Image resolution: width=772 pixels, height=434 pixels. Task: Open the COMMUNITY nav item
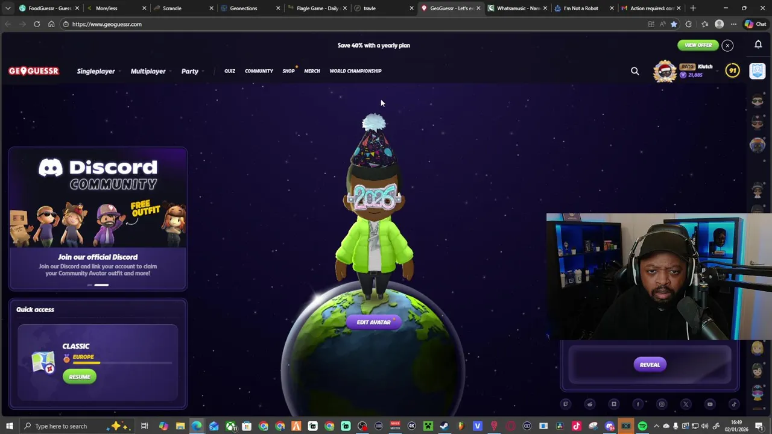259,71
